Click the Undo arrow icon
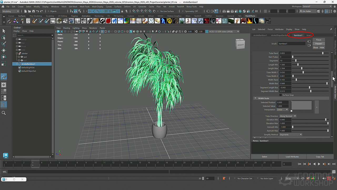Viewport: 337px width, 190px height. tap(37, 11)
